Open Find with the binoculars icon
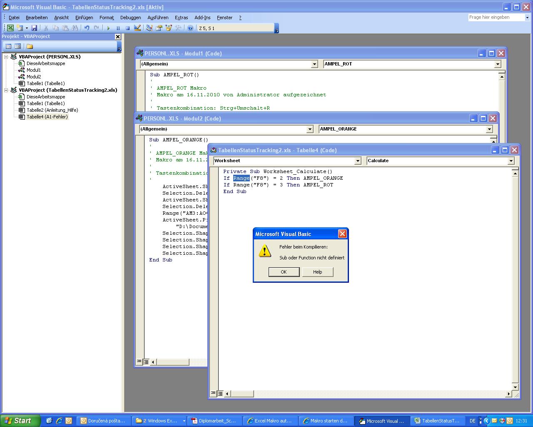533x427 pixels. 75,28
